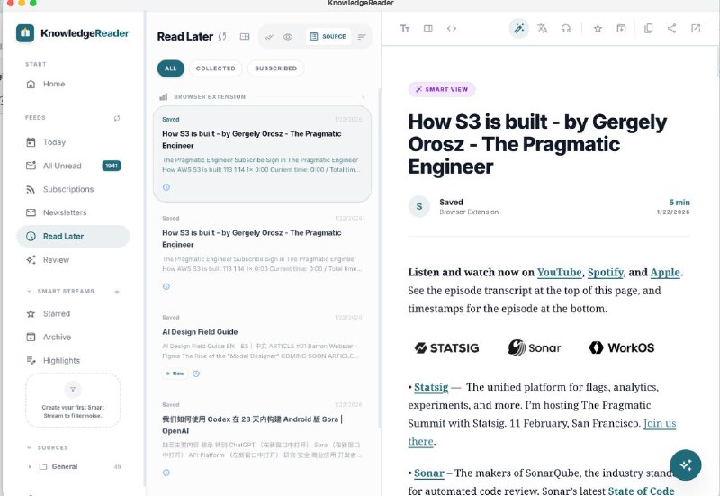Open second How S3 is built article card
This screenshot has width=720, height=496.
point(262,253)
